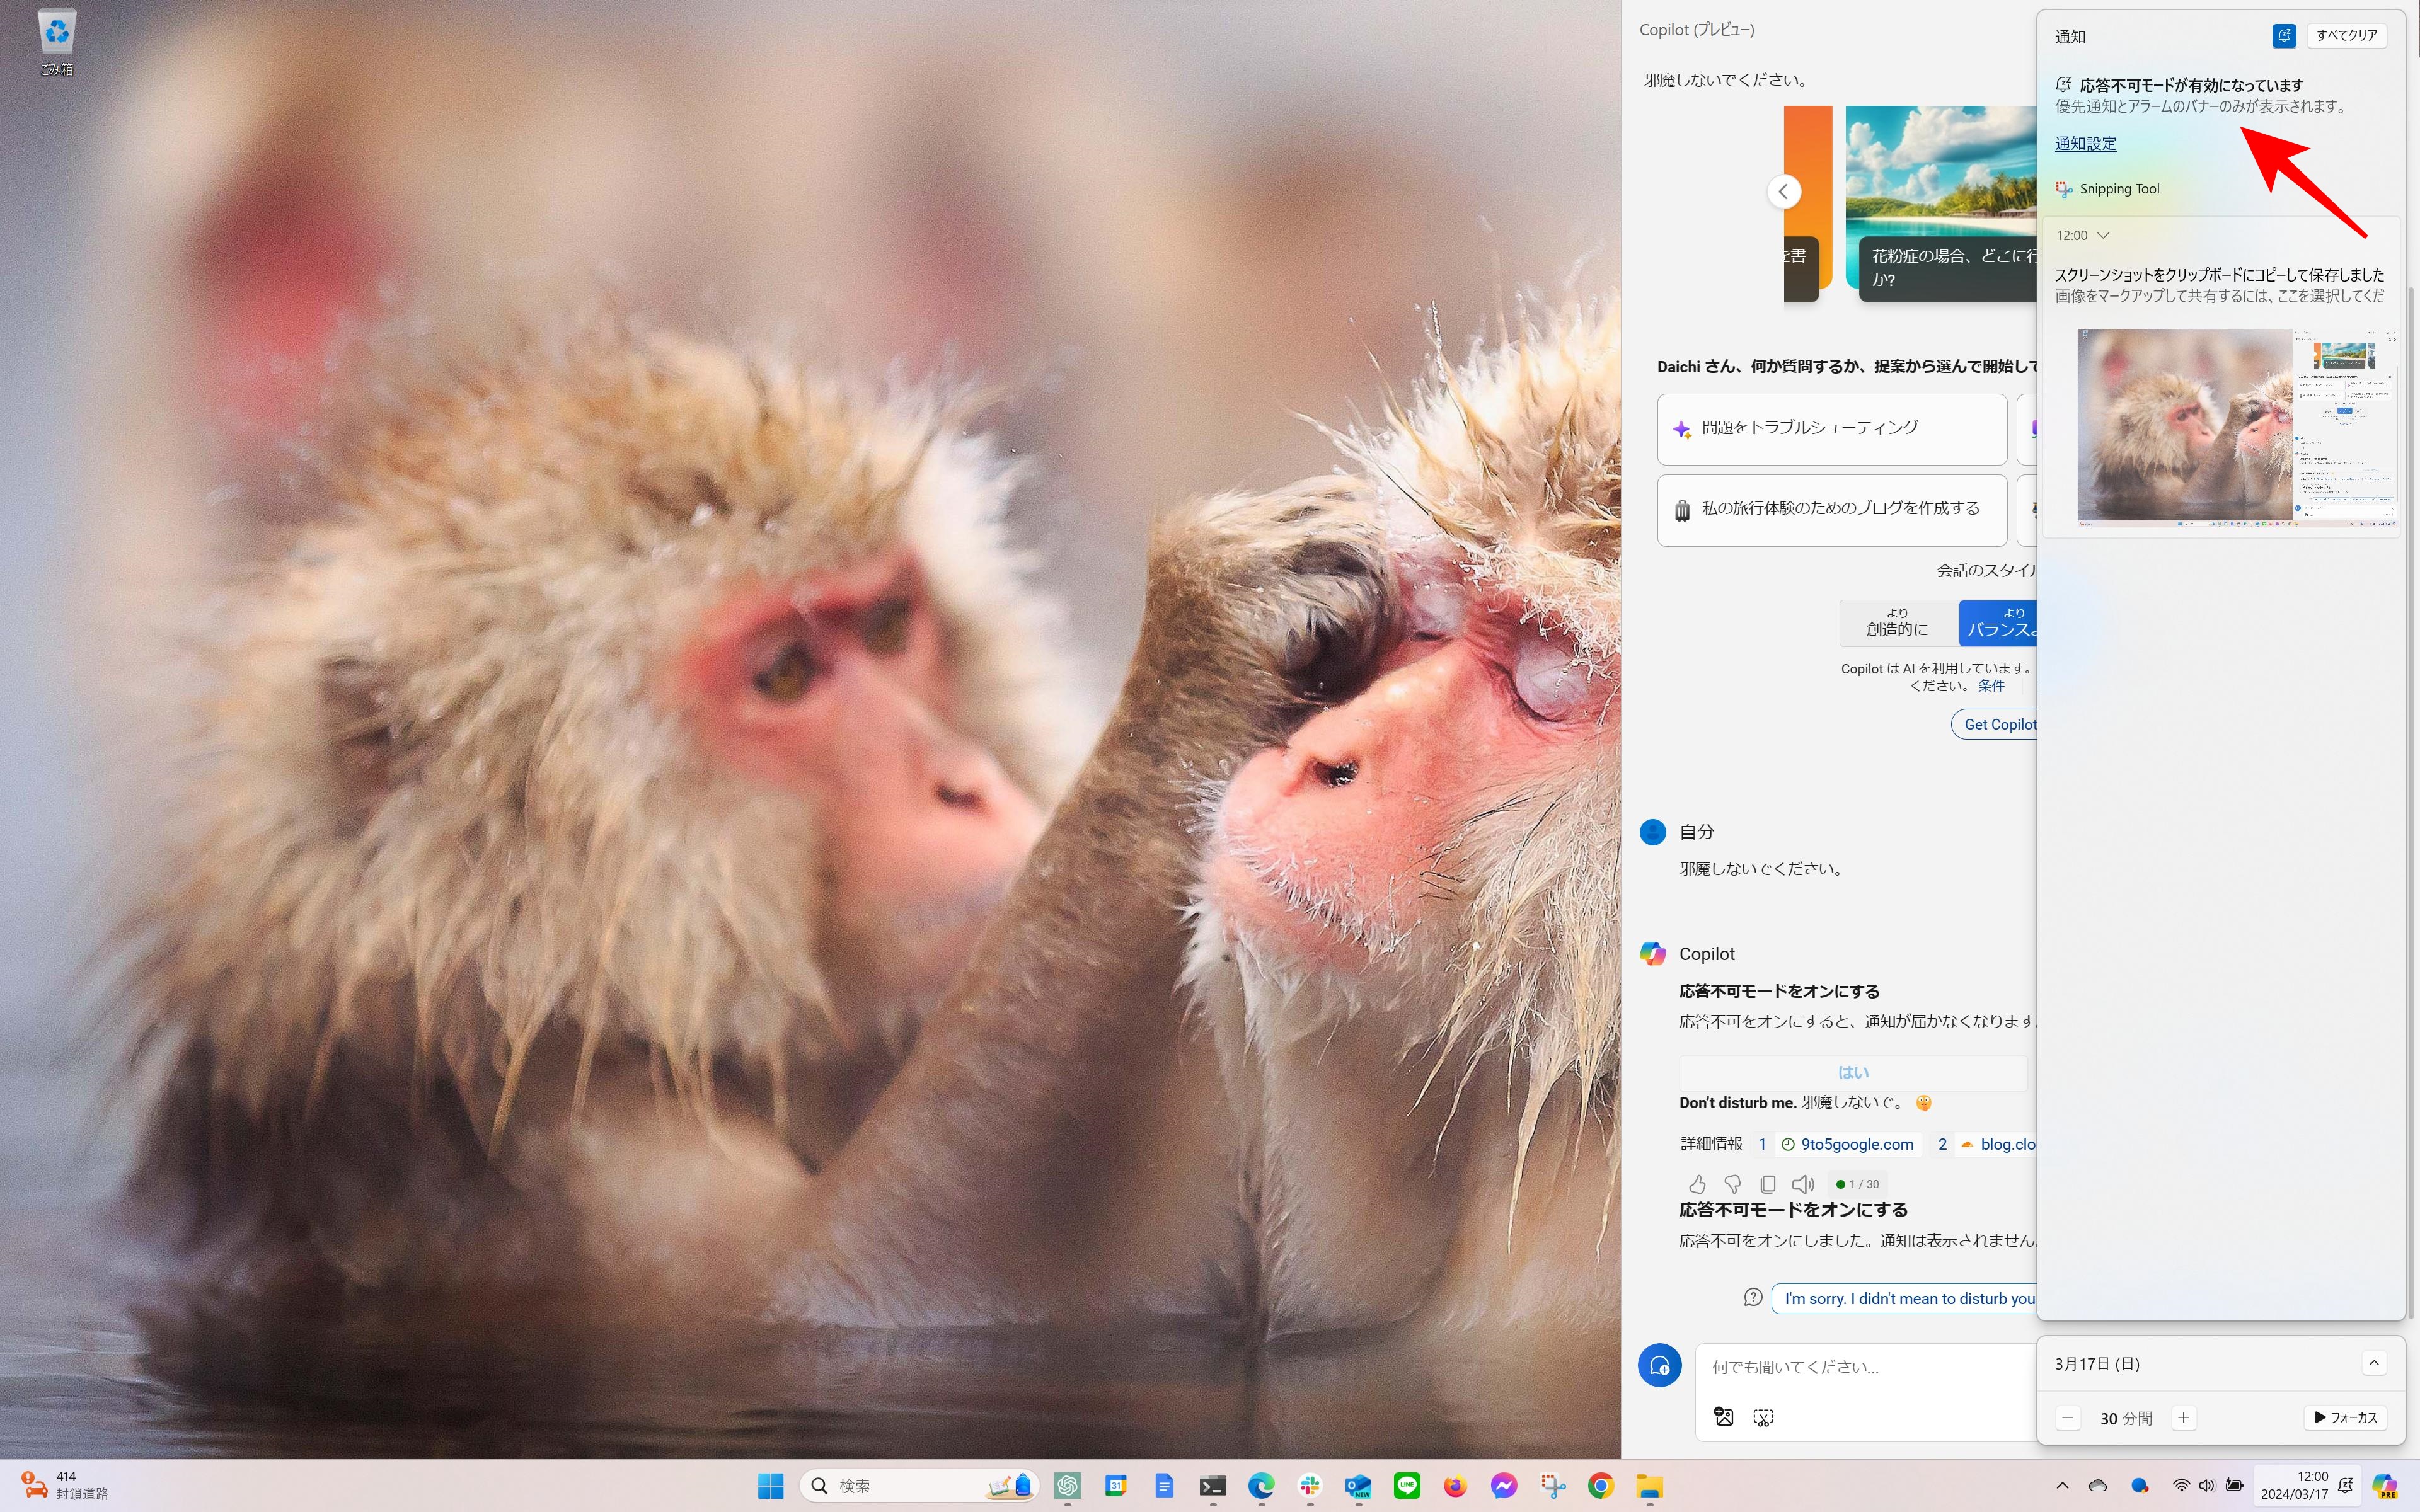
Task: Open ChatGPT from the taskbar
Action: click(1067, 1486)
